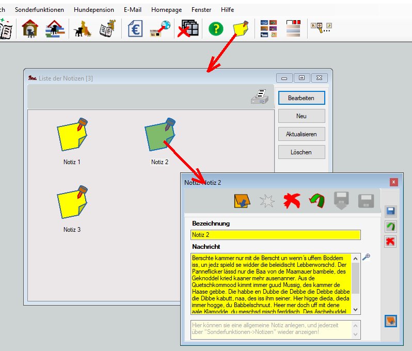Click the Euro symbol toolbar icon
This screenshot has height=351, width=412.
coord(135,28)
